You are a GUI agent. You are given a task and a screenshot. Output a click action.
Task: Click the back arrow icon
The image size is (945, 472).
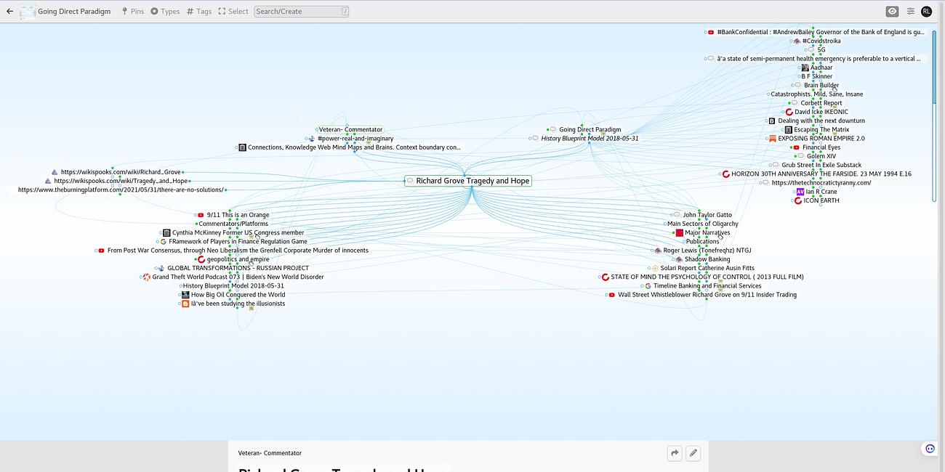[9, 12]
